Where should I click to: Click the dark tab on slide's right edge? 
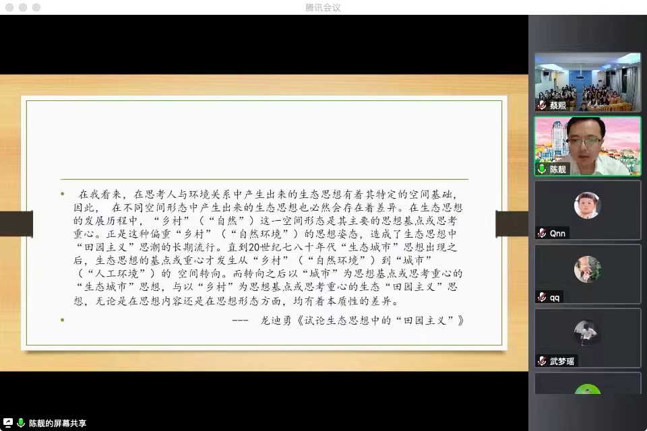pos(512,224)
